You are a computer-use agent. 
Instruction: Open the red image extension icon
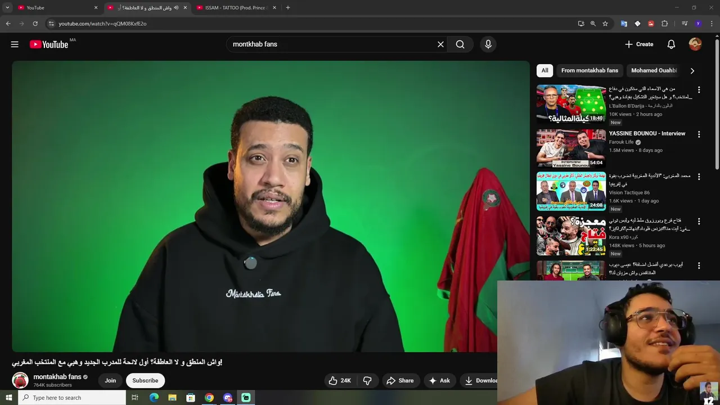pos(651,24)
